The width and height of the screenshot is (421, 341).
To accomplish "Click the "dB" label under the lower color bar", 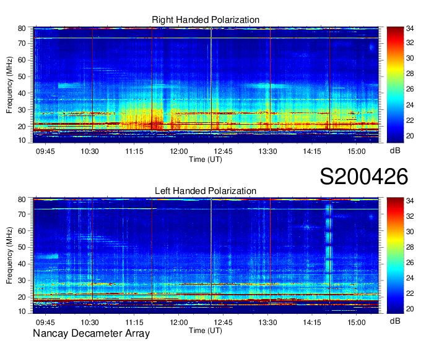I will pos(395,321).
